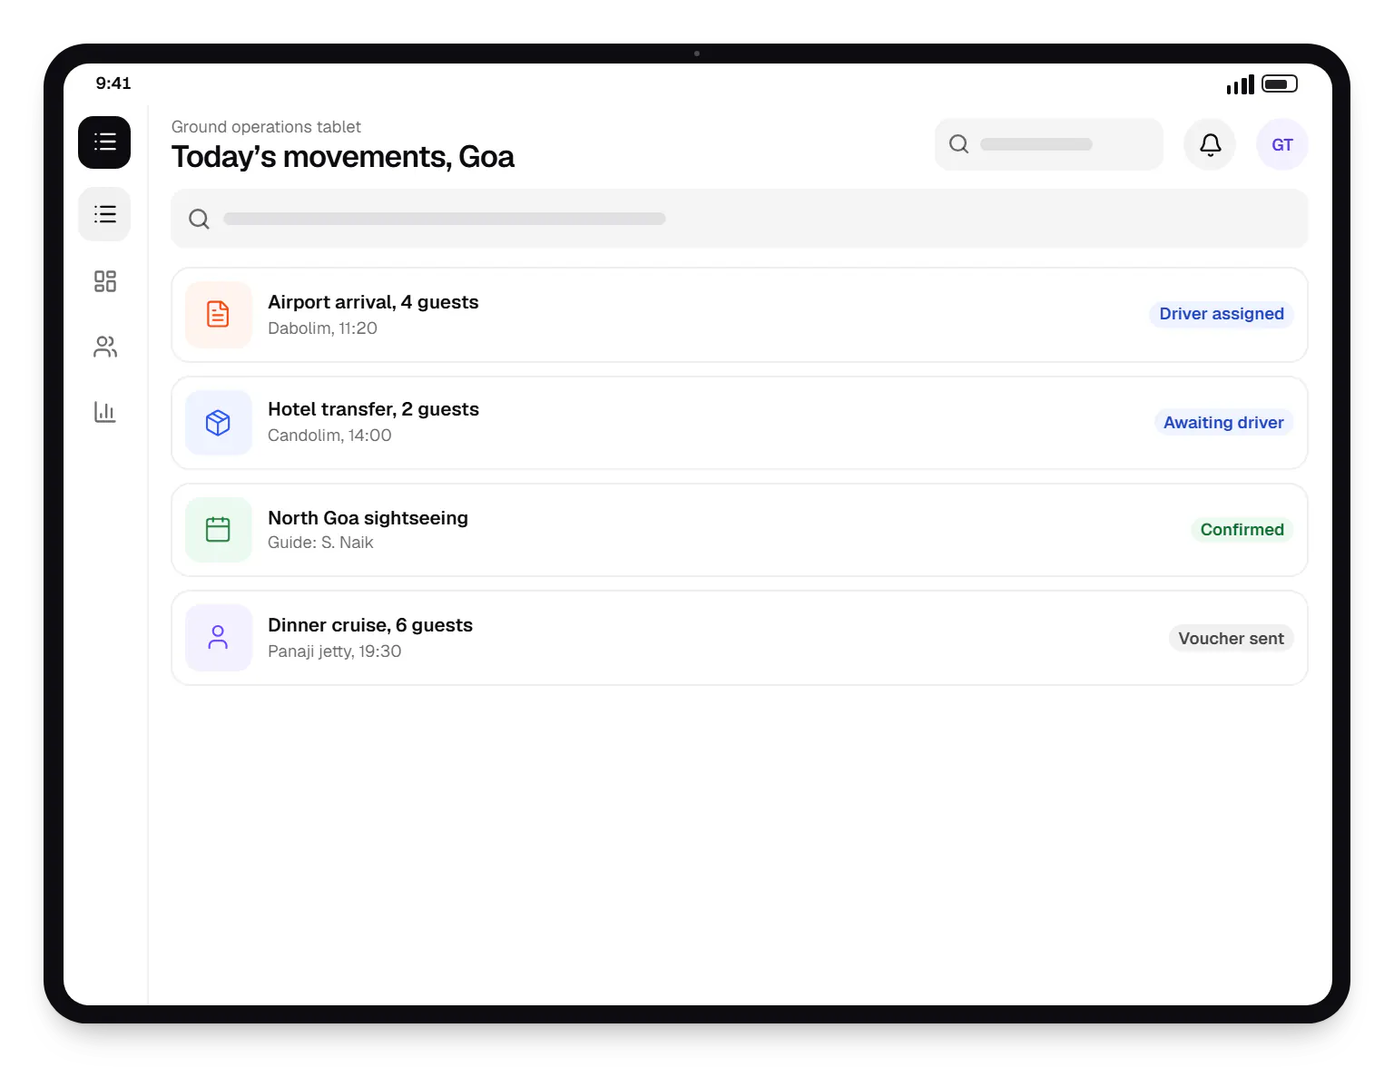
Task: Click the blue box icon for Hotel transfer
Action: [219, 423]
